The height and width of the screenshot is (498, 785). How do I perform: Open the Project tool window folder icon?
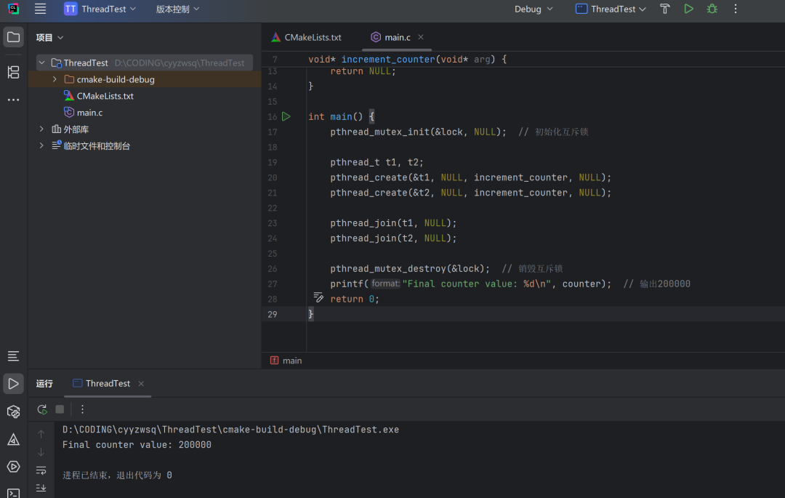(x=14, y=38)
